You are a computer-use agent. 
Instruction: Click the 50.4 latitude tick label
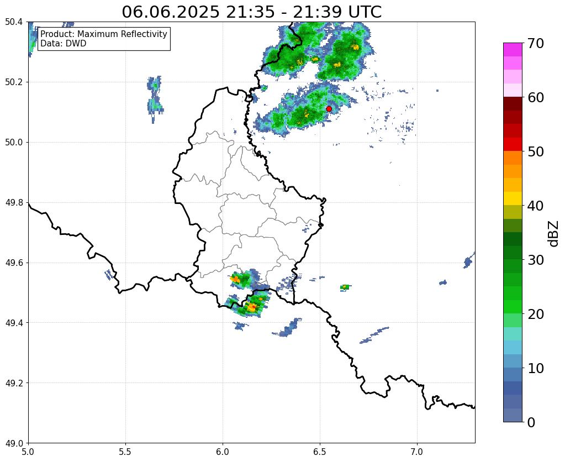coord(14,22)
